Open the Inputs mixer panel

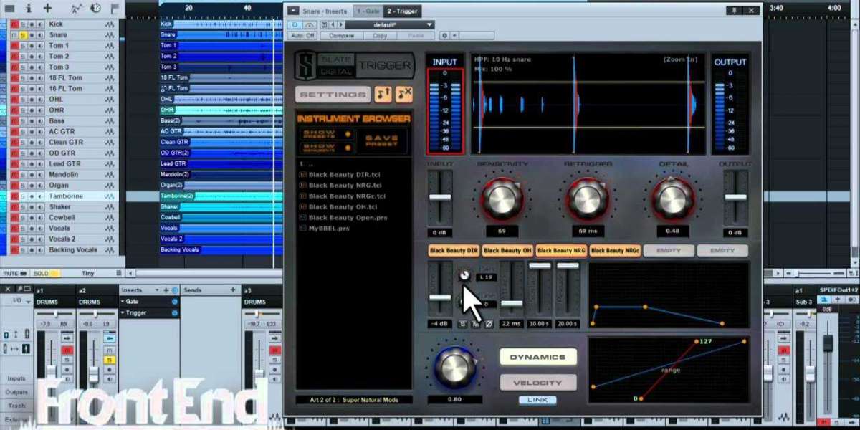pyautogui.click(x=16, y=378)
